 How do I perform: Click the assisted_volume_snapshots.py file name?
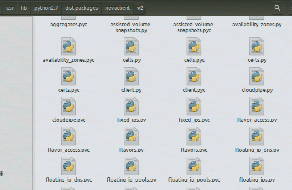(x=132, y=27)
